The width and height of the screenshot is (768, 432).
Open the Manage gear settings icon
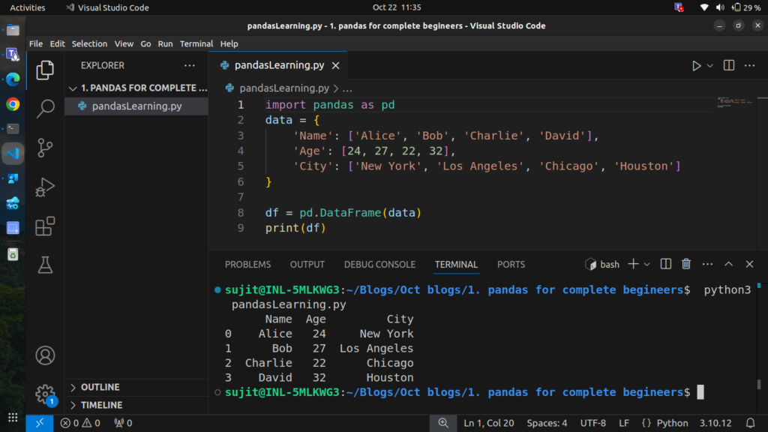click(45, 393)
